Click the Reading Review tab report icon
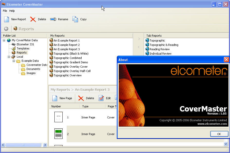Viewport: 230px width, 153px height. click(147, 49)
